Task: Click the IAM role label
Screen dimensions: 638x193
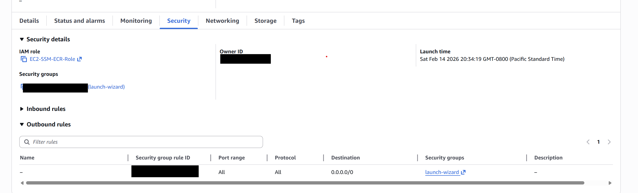Action: tap(30, 51)
